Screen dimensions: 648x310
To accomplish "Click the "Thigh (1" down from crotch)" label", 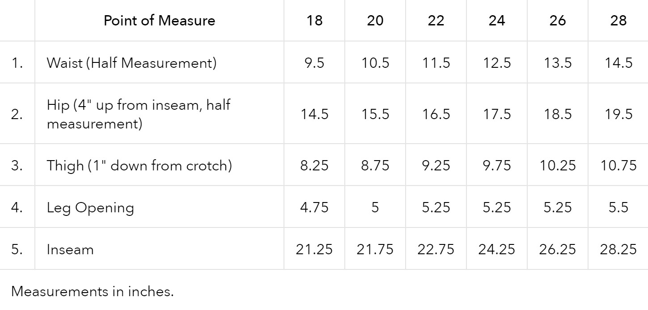I will point(139,165).
